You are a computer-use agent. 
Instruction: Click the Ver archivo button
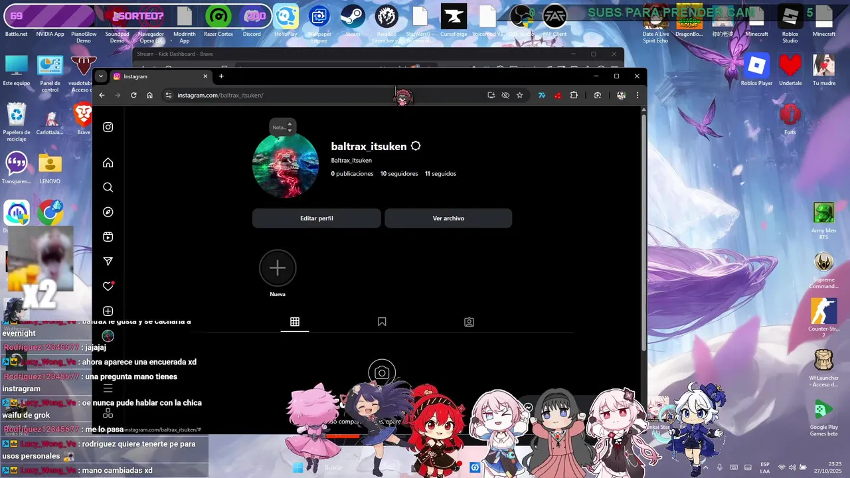tap(448, 218)
